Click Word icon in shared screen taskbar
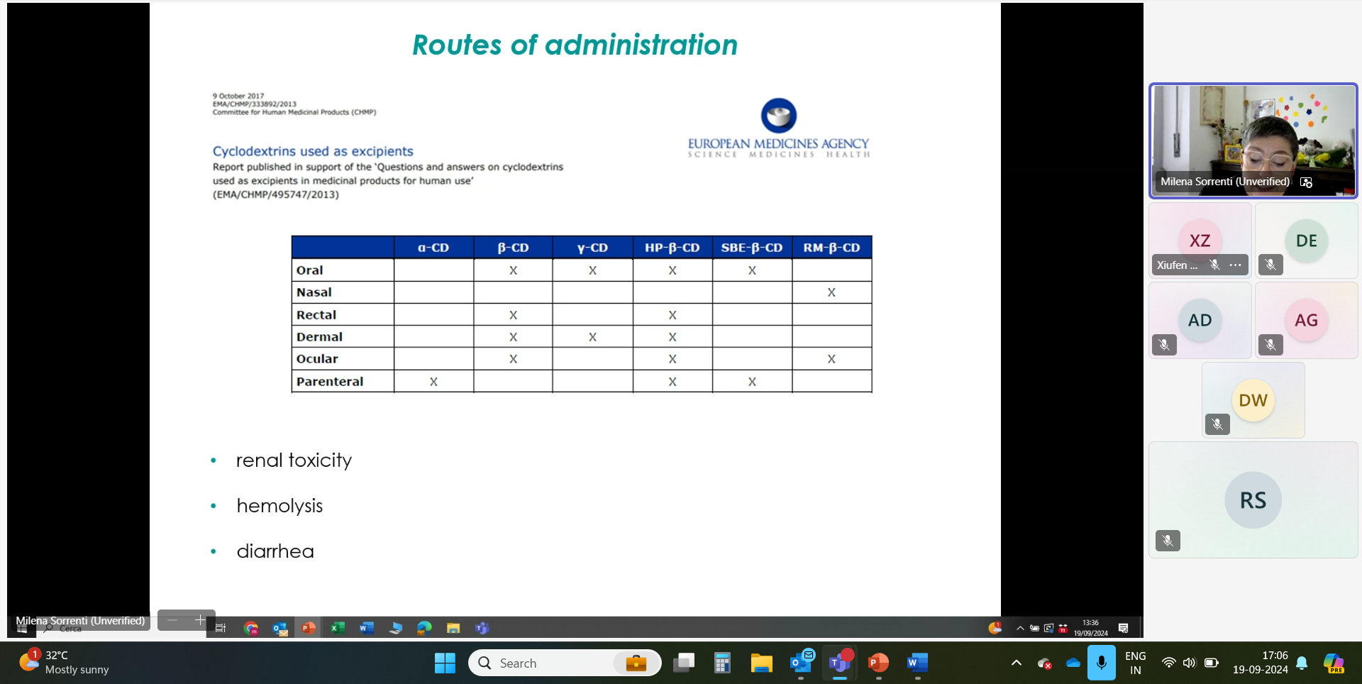The image size is (1362, 684). [367, 628]
